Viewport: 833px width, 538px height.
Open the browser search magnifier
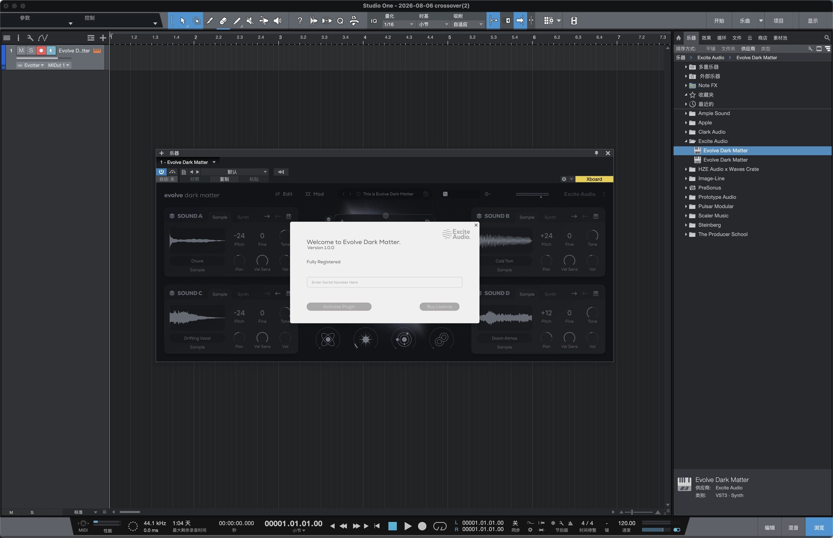coord(827,38)
